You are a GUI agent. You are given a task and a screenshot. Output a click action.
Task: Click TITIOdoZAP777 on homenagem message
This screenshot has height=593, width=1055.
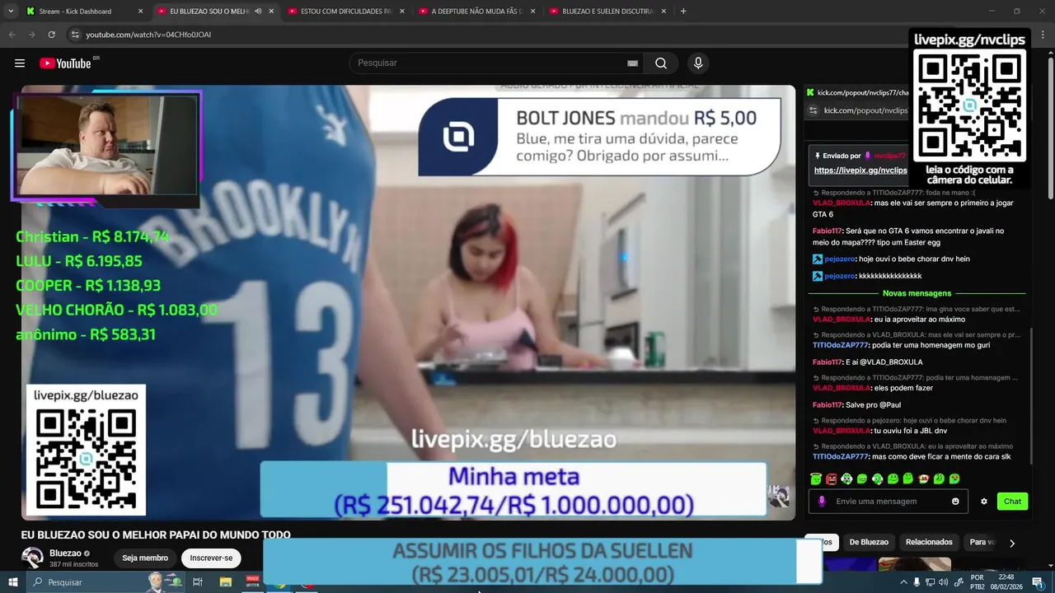[x=841, y=345]
